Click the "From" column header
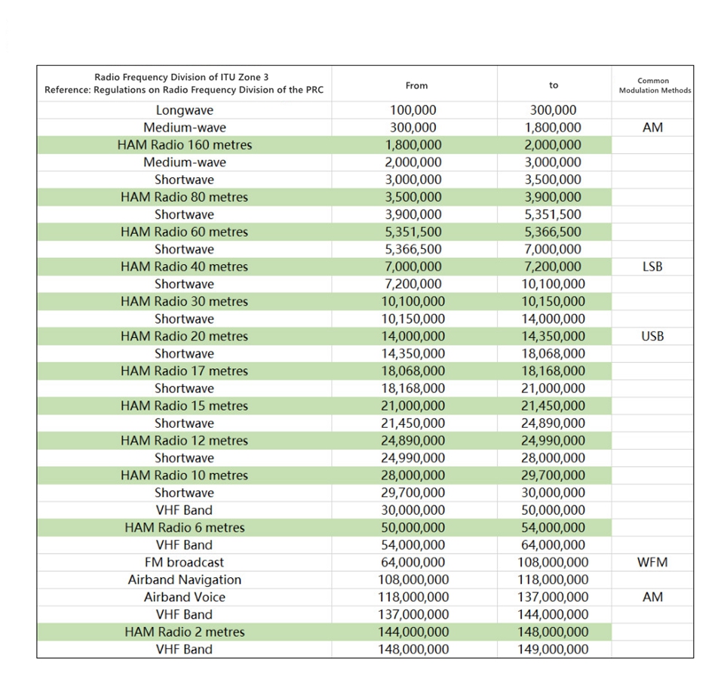This screenshot has width=724, height=673. 416,85
